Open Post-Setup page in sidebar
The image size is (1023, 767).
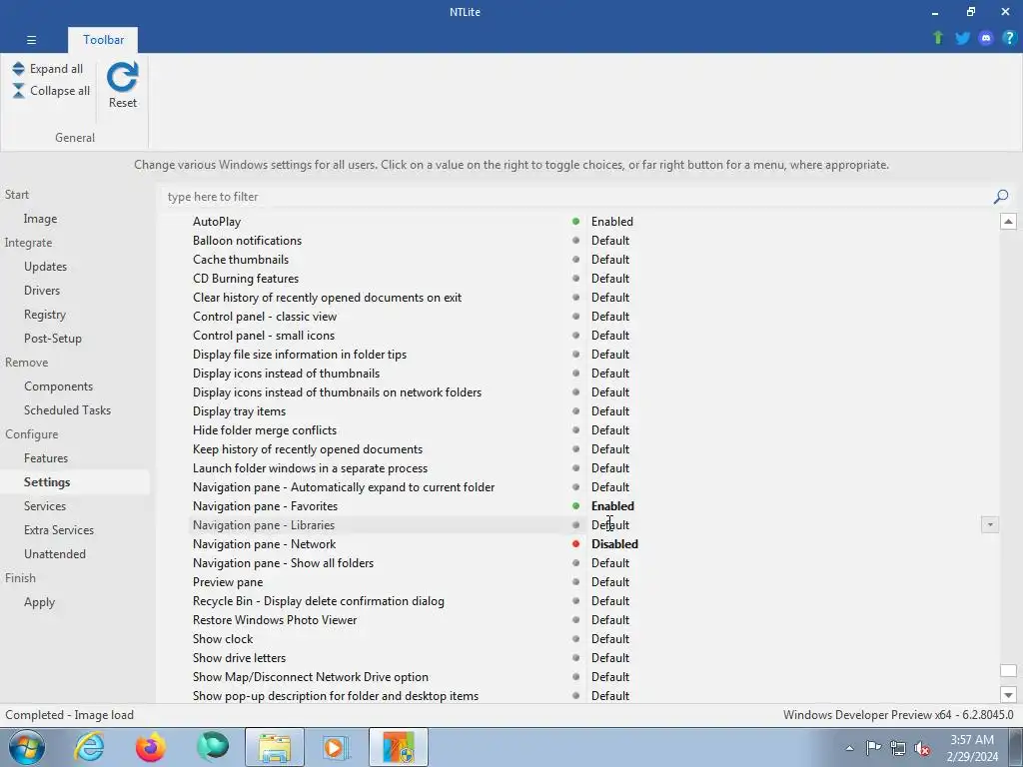[x=53, y=339]
